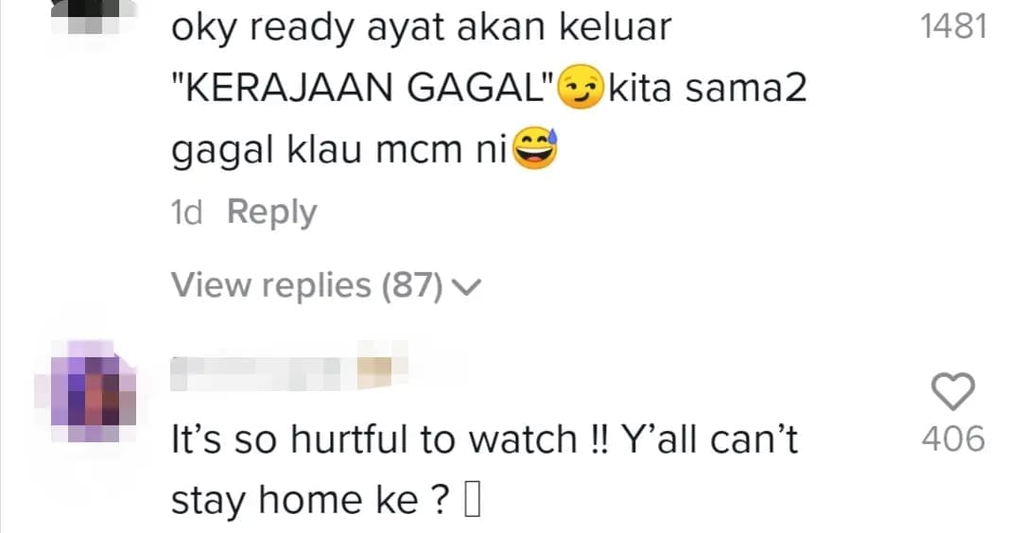The width and height of the screenshot is (1021, 533).
Task: Click the 1d timestamp
Action: (186, 213)
